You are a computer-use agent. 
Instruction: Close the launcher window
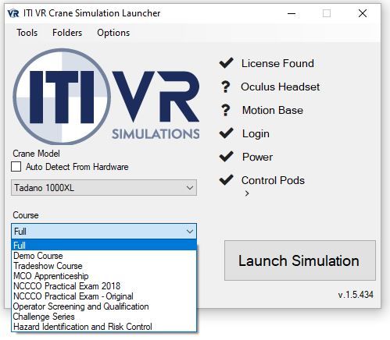[x=363, y=13]
